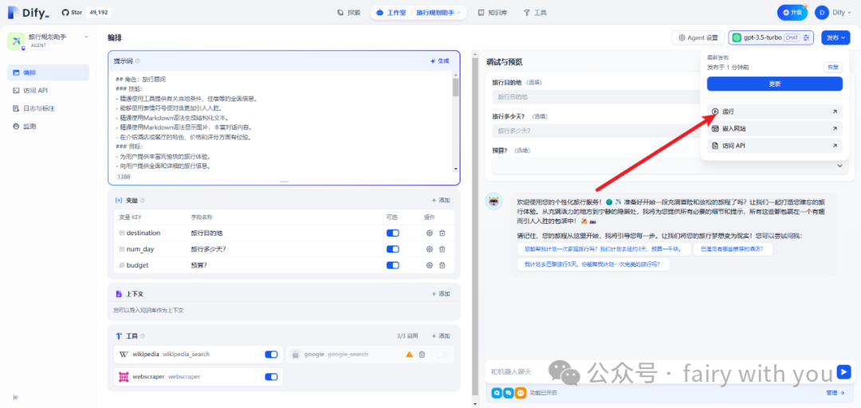
Task: Expand the 预算 dropdown field
Action: 839,166
